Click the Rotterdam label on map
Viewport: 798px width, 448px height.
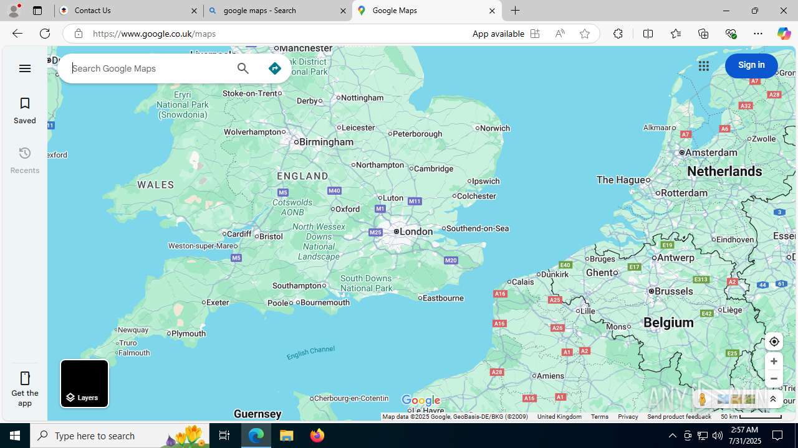[x=684, y=193]
